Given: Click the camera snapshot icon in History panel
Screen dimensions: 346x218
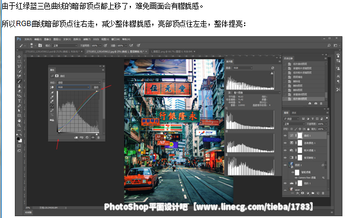Looking at the screenshot, I should click(316, 103).
